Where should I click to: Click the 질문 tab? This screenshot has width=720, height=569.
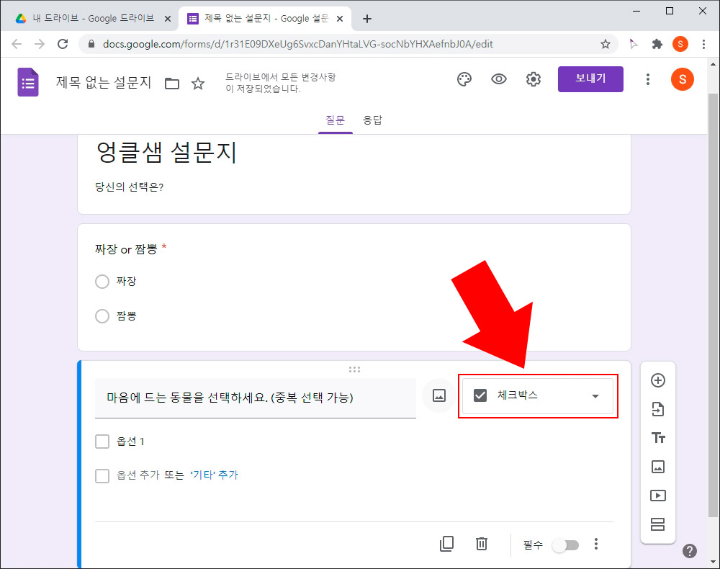(x=336, y=120)
